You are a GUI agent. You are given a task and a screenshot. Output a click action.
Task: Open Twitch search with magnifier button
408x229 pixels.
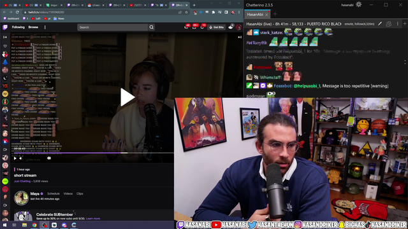click(152, 27)
